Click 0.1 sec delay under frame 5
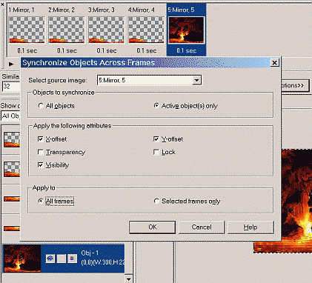This screenshot has height=283, width=312. click(x=187, y=50)
